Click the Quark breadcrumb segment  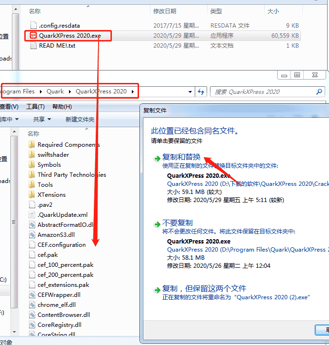55,91
